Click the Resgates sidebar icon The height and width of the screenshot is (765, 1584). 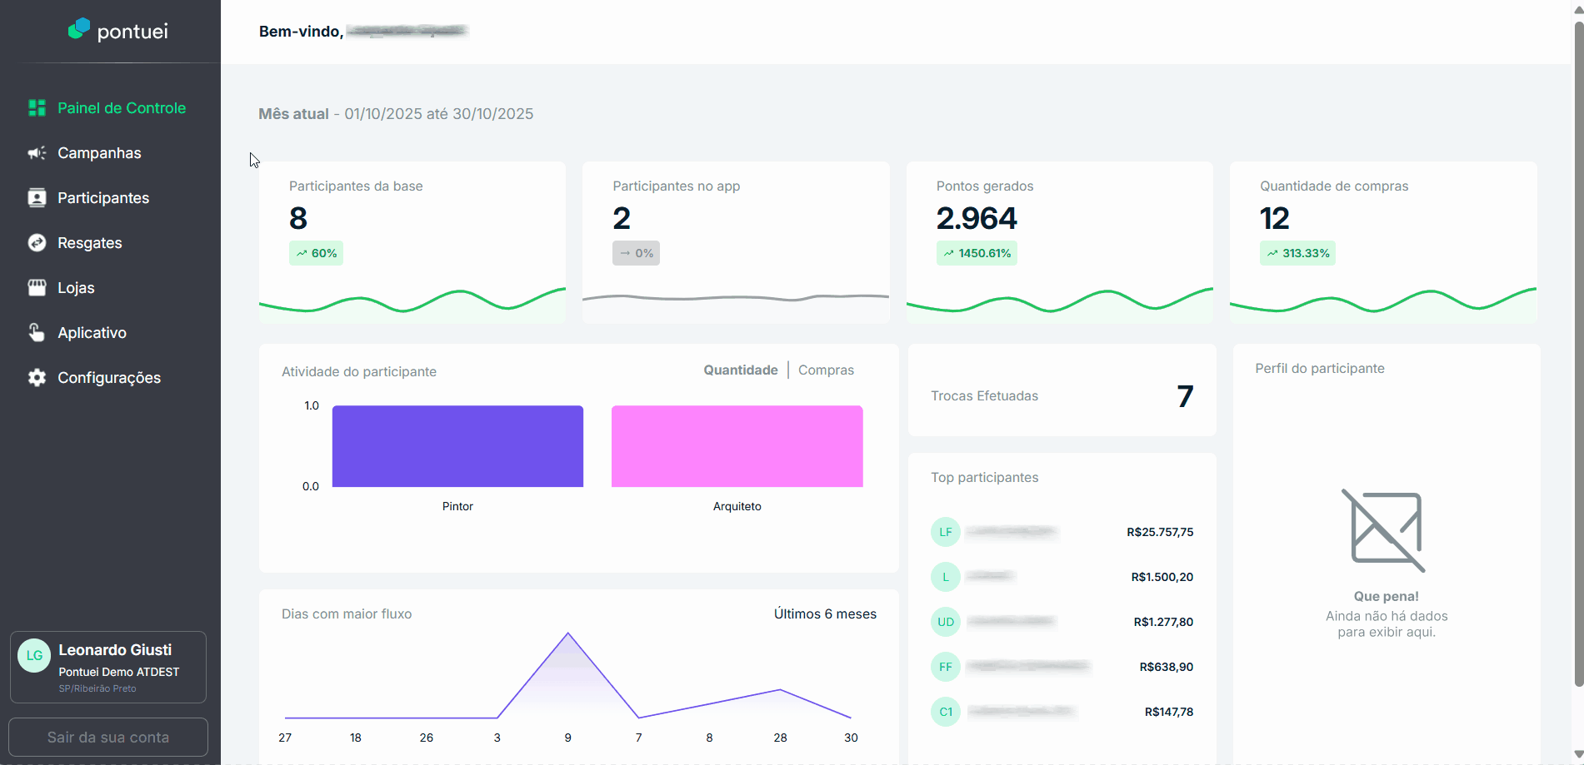(x=37, y=243)
